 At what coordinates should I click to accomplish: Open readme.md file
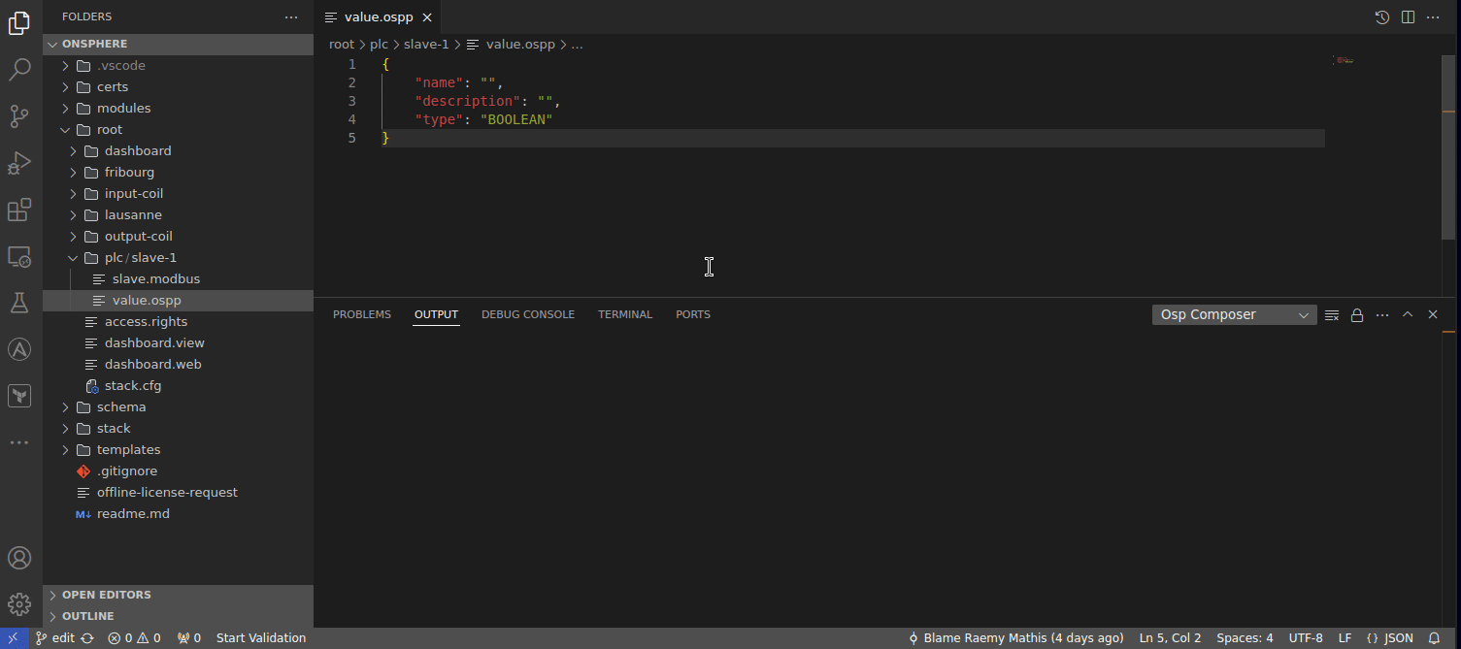click(x=179, y=513)
